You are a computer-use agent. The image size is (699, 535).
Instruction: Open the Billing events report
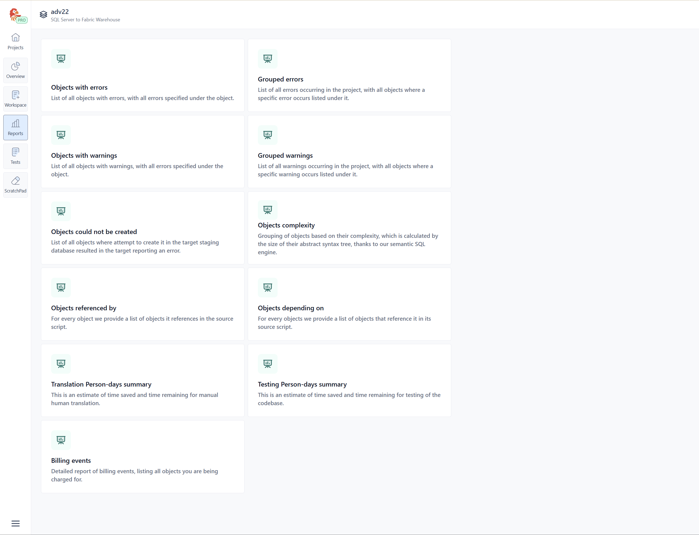coord(71,460)
